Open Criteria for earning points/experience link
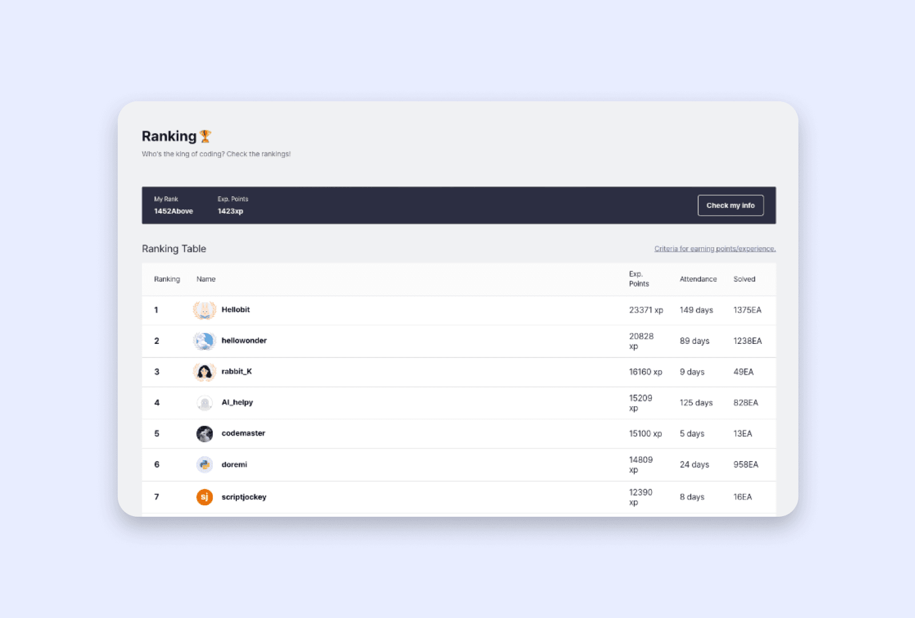The image size is (915, 618). pos(715,249)
